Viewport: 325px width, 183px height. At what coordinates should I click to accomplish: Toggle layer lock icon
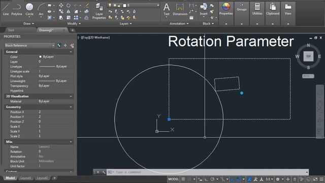(x=119, y=5)
